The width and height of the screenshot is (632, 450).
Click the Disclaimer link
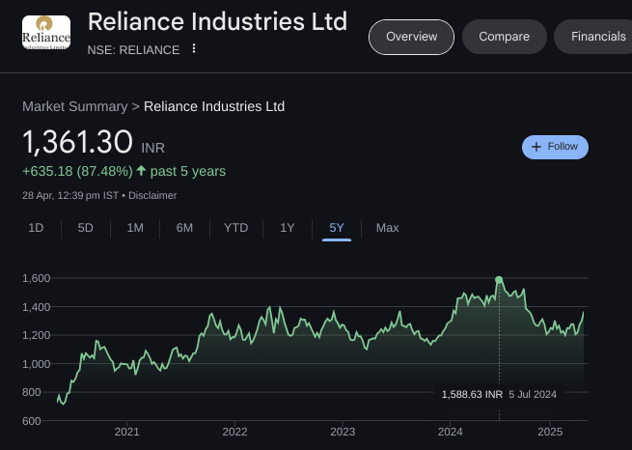152,196
